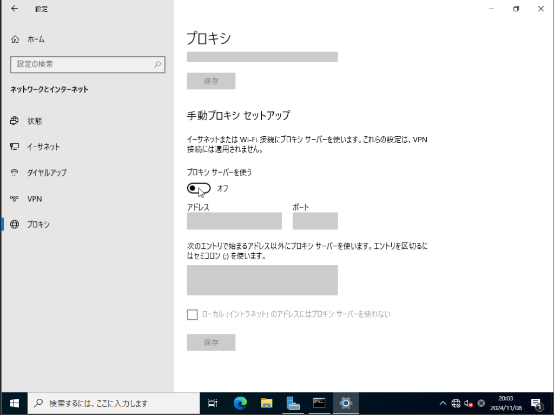The height and width of the screenshot is (415, 554).
Task: Click the back arrow in Settings header
Action: coord(15,9)
